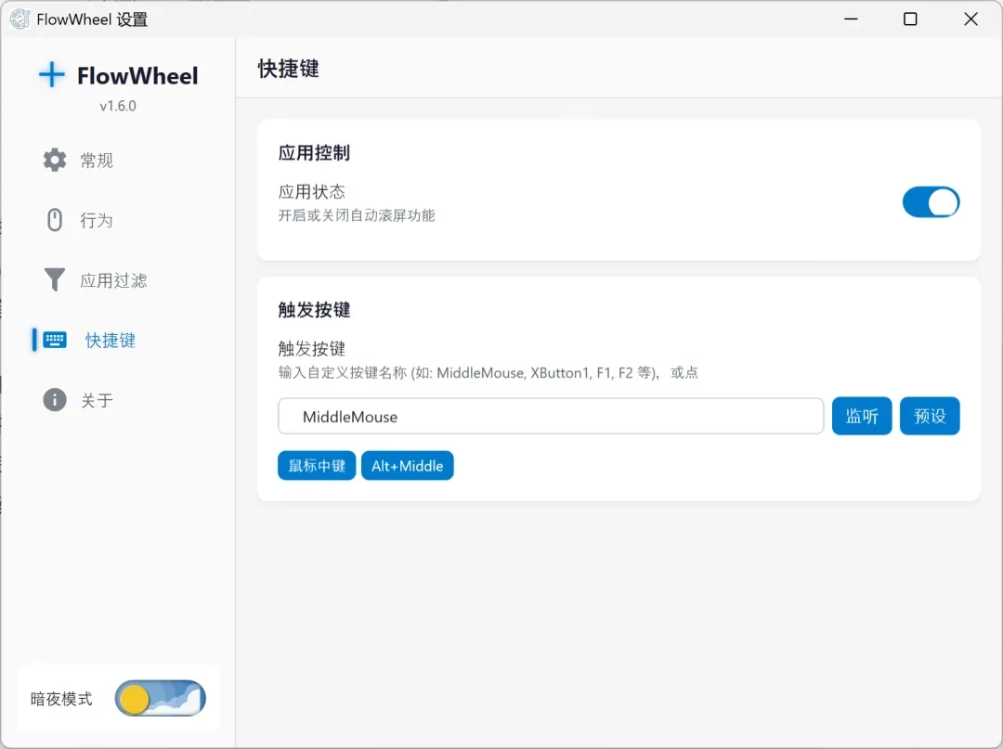Focus the MiddleMouse trigger key field
The image size is (1003, 749).
coord(551,416)
